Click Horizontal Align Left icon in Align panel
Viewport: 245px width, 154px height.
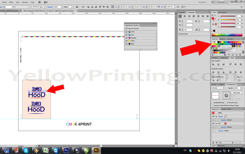pyautogui.click(x=213, y=64)
